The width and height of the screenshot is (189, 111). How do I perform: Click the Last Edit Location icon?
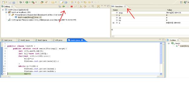85,2
